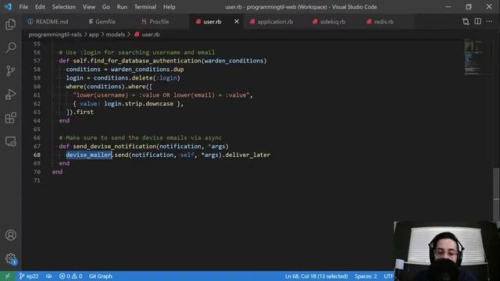Open the Selection menu

tap(64, 7)
